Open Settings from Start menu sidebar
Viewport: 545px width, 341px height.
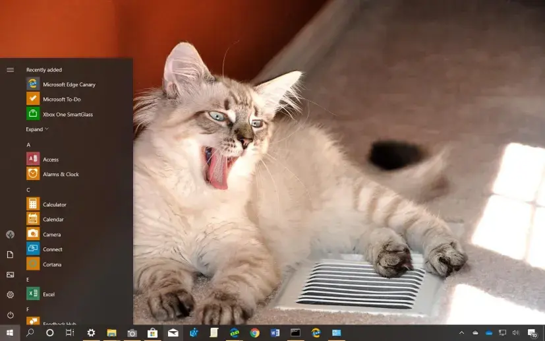click(x=10, y=295)
